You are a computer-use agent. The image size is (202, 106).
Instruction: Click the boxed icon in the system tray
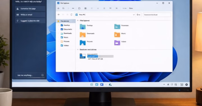click(182, 85)
